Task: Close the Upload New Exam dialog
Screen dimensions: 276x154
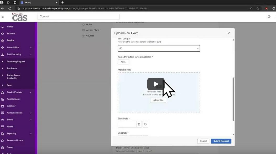Action: pos(229,33)
